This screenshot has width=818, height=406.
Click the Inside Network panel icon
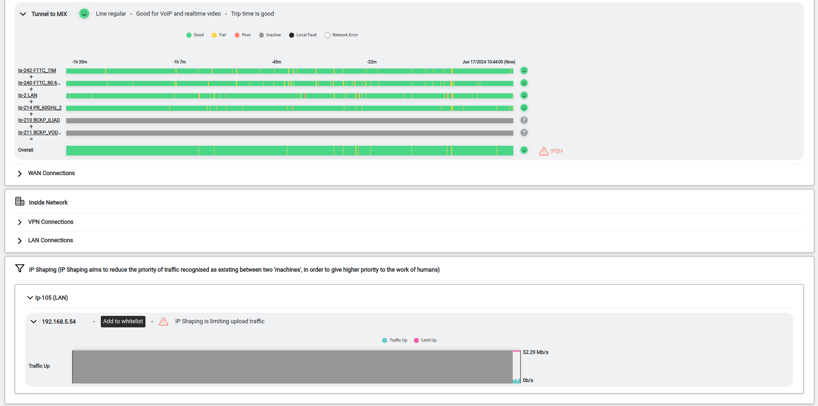[x=20, y=201]
